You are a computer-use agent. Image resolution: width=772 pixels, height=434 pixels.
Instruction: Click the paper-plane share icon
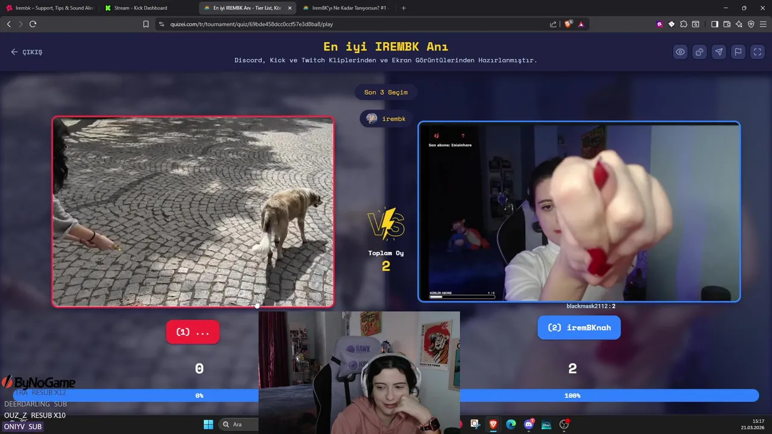point(719,52)
